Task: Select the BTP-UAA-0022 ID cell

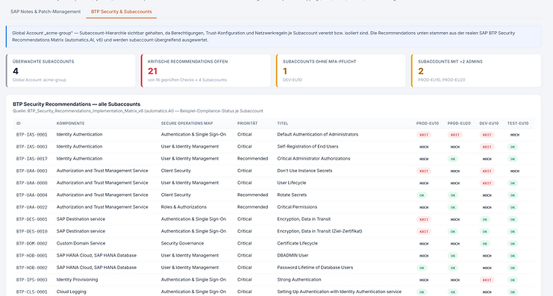Action: tap(32, 207)
